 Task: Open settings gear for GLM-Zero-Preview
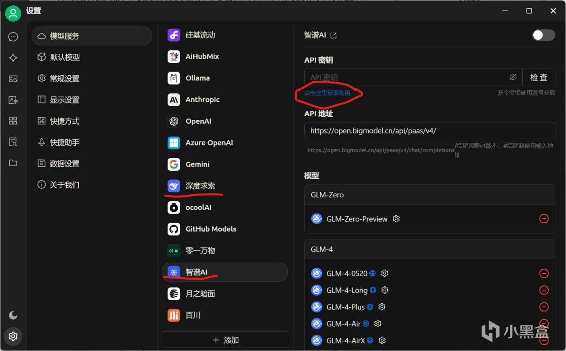point(396,219)
